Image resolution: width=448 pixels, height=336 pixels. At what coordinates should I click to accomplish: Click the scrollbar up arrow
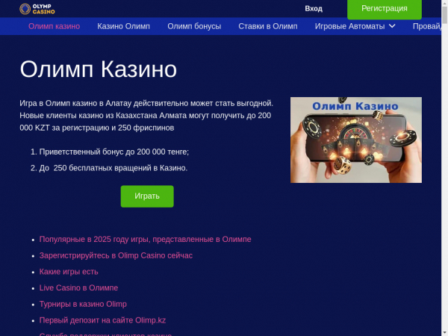tap(444, 3)
